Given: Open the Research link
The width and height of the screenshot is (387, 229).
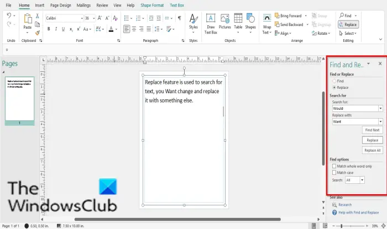Looking at the screenshot, I should pyautogui.click(x=345, y=205).
